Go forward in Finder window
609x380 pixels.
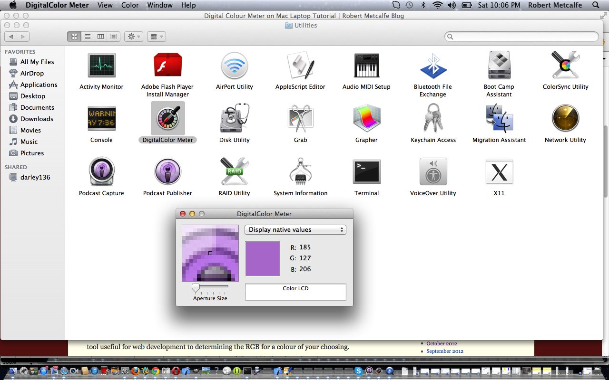click(x=23, y=37)
